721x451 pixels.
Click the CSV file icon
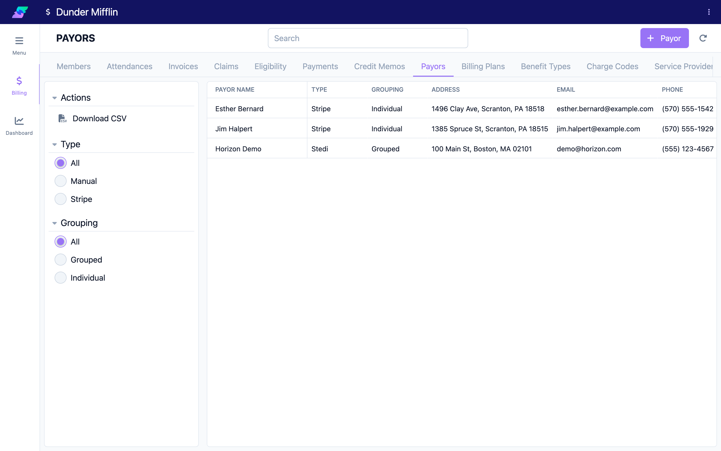[x=62, y=119]
